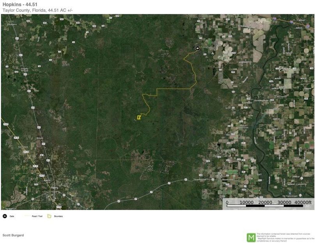The height and width of the screenshot is (243, 315).
Task: Click the MapRight disclaimer text
Action: tap(285, 238)
